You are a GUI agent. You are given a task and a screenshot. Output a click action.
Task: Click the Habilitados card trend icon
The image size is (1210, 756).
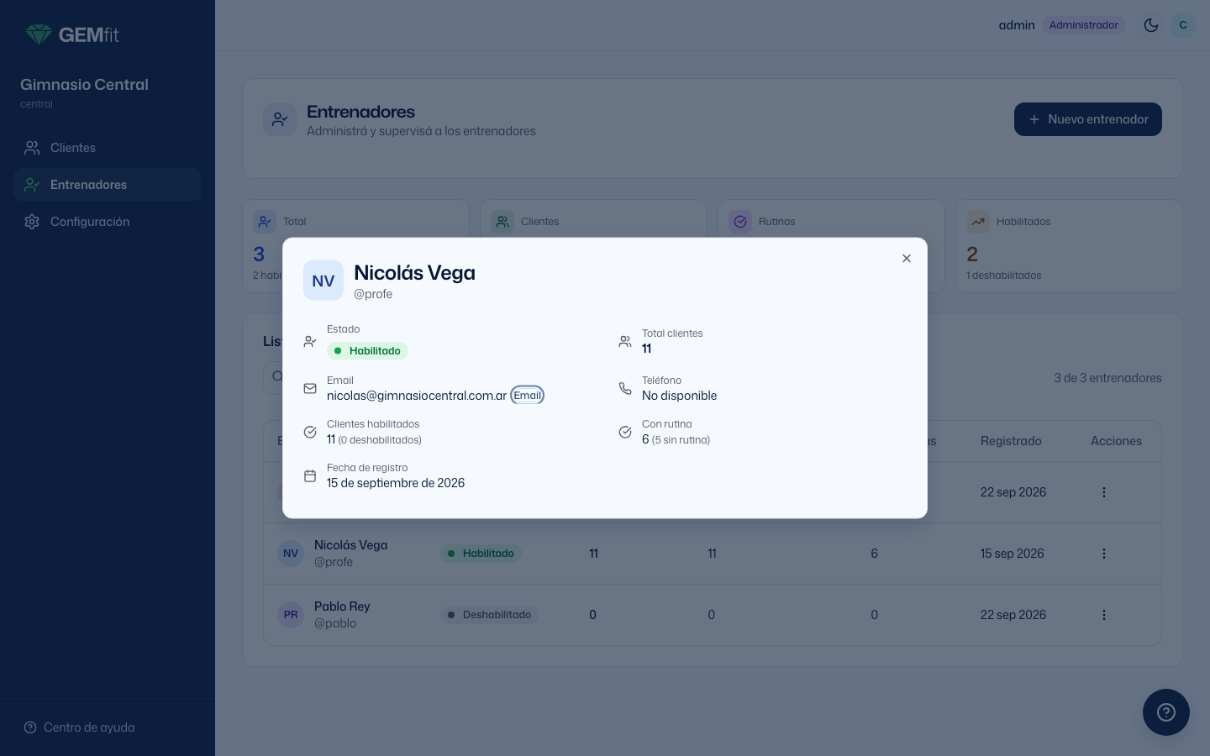click(x=978, y=222)
